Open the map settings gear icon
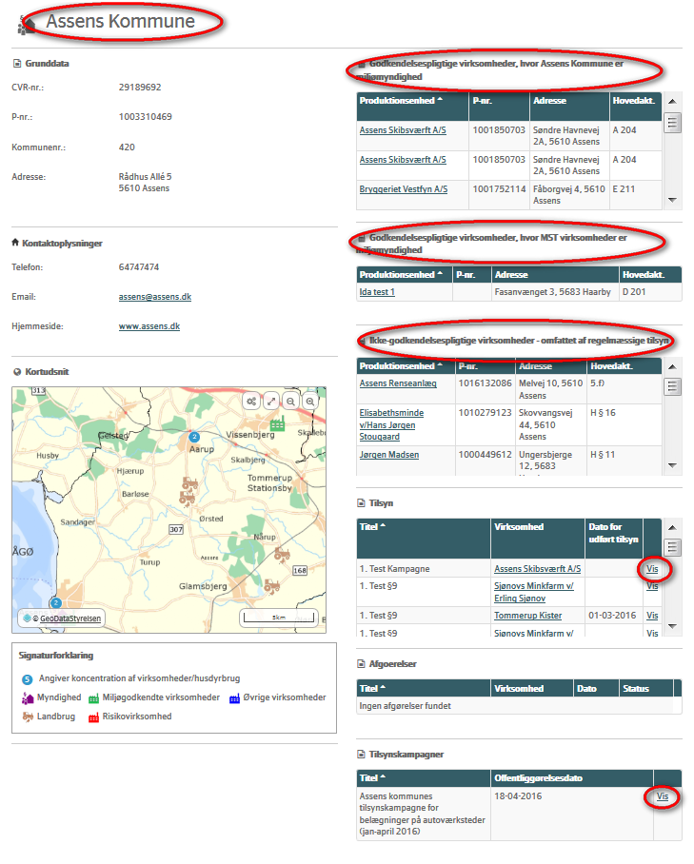The image size is (694, 864). tap(251, 402)
